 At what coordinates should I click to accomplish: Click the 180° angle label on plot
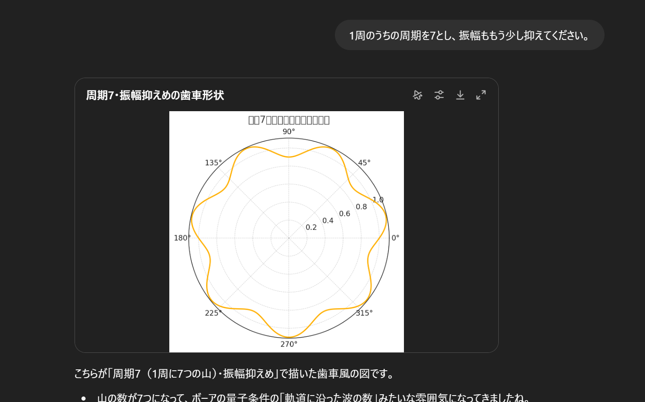(182, 238)
